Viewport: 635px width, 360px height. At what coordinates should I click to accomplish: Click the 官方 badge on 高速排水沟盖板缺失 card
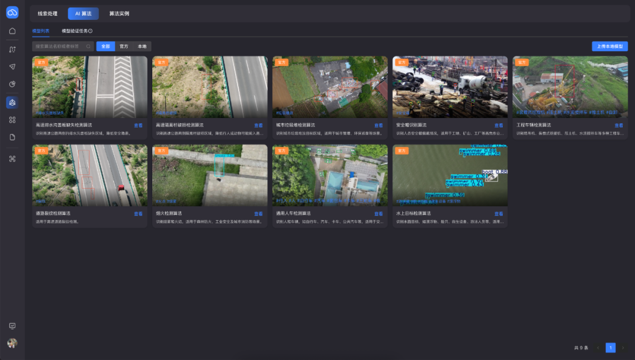coord(41,62)
